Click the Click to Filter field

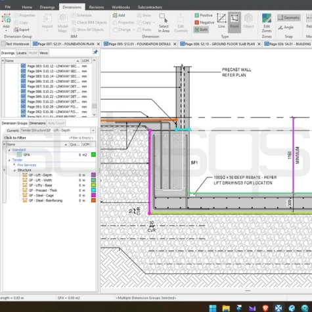pos(49,138)
